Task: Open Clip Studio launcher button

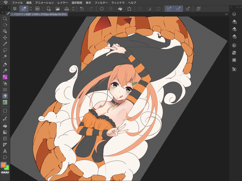Action: click(24, 9)
